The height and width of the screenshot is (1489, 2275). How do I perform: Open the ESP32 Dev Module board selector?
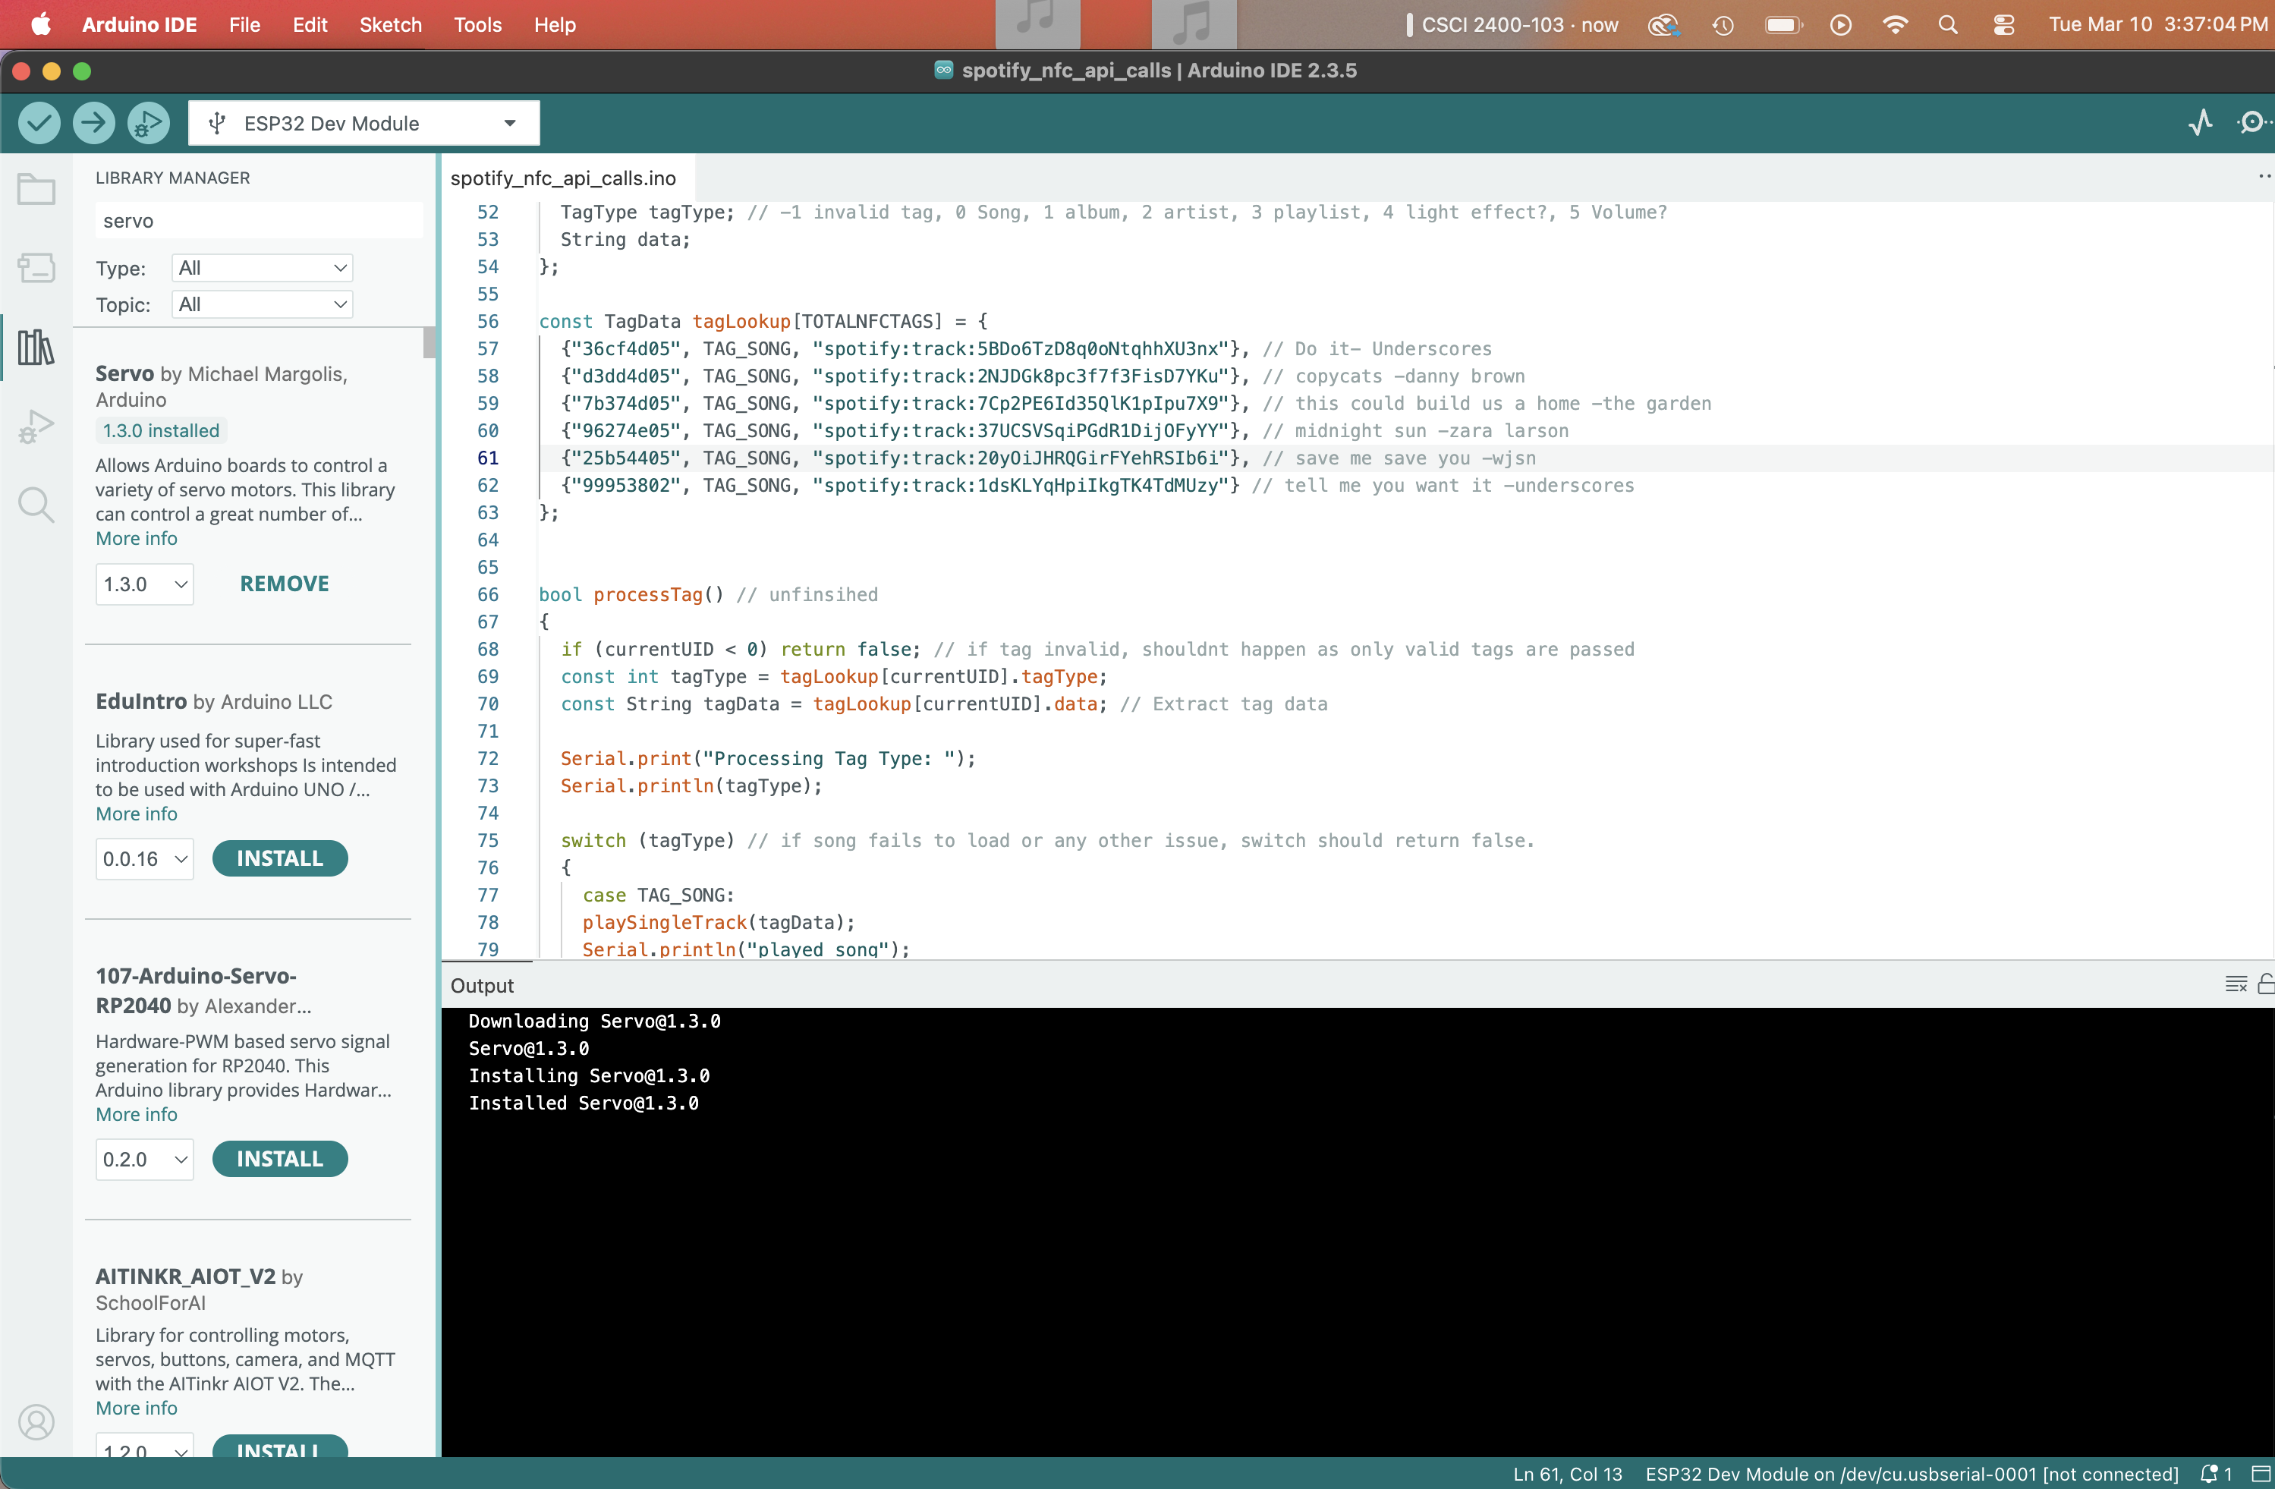(363, 122)
